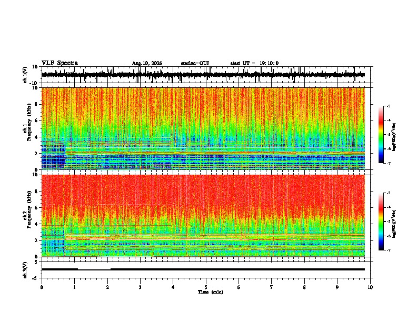
Task: Click the -5 tick label of ch.3 panel
Action: click(36, 278)
